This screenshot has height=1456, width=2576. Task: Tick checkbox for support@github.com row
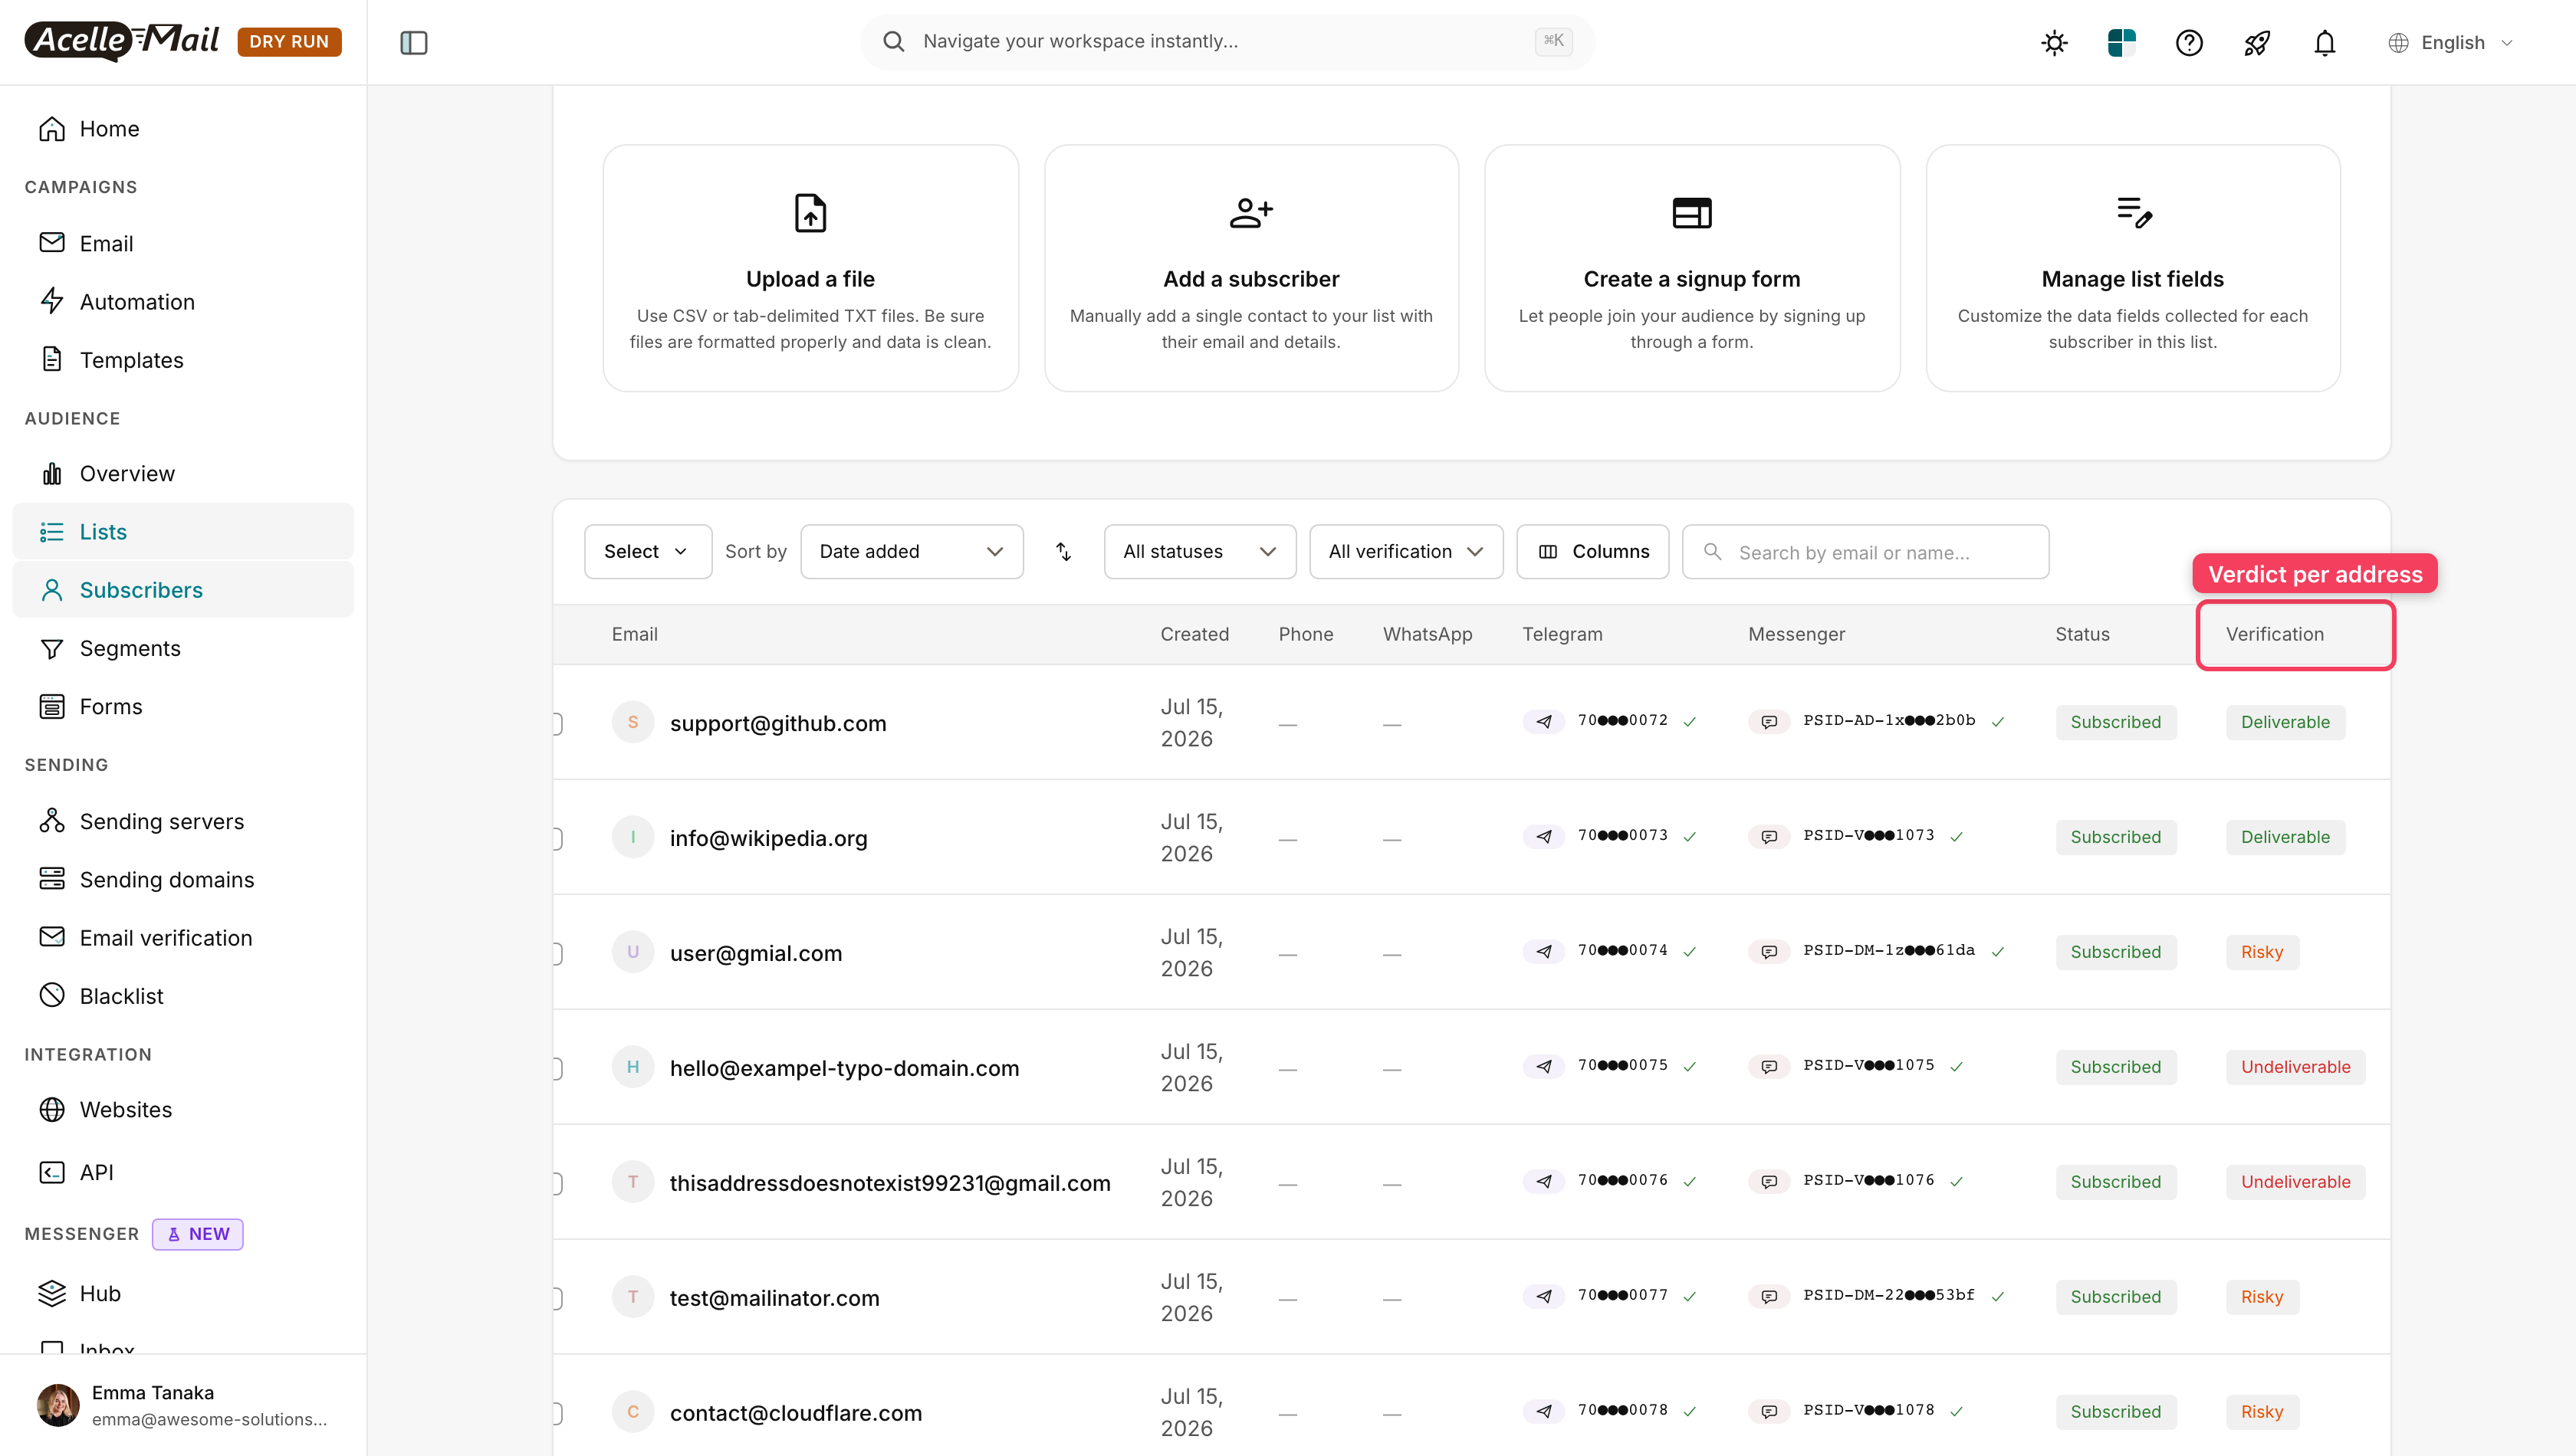(557, 723)
